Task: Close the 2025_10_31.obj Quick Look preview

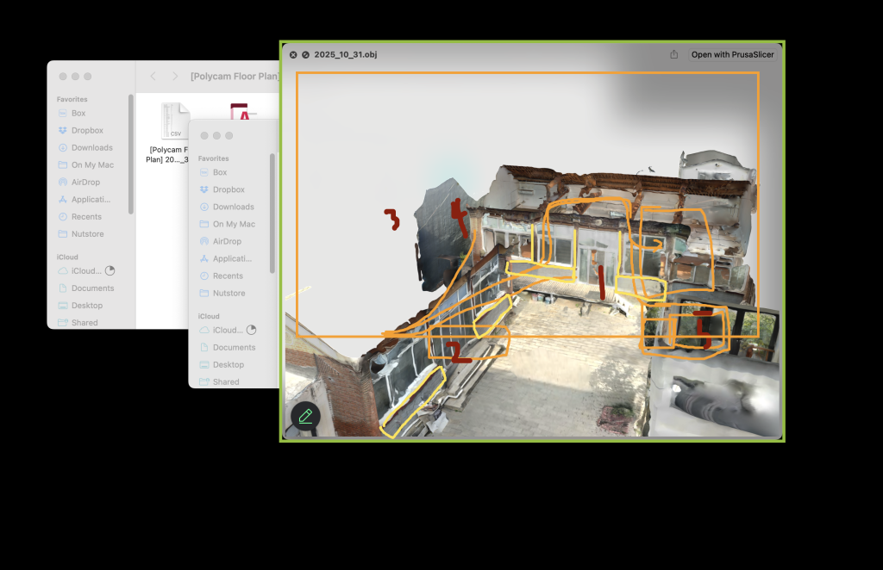Action: 293,54
